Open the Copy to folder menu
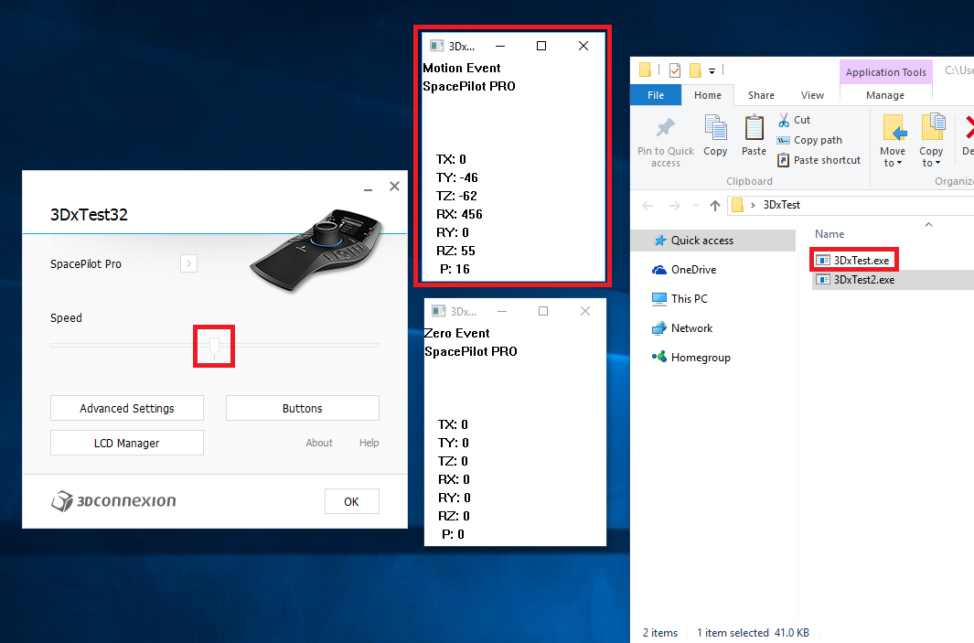This screenshot has width=974, height=643. tap(931, 141)
